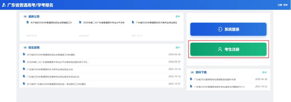Click the site logo icon beside 广东省普通高考/学考报名
This screenshot has height=102, width=291.
[4, 5]
